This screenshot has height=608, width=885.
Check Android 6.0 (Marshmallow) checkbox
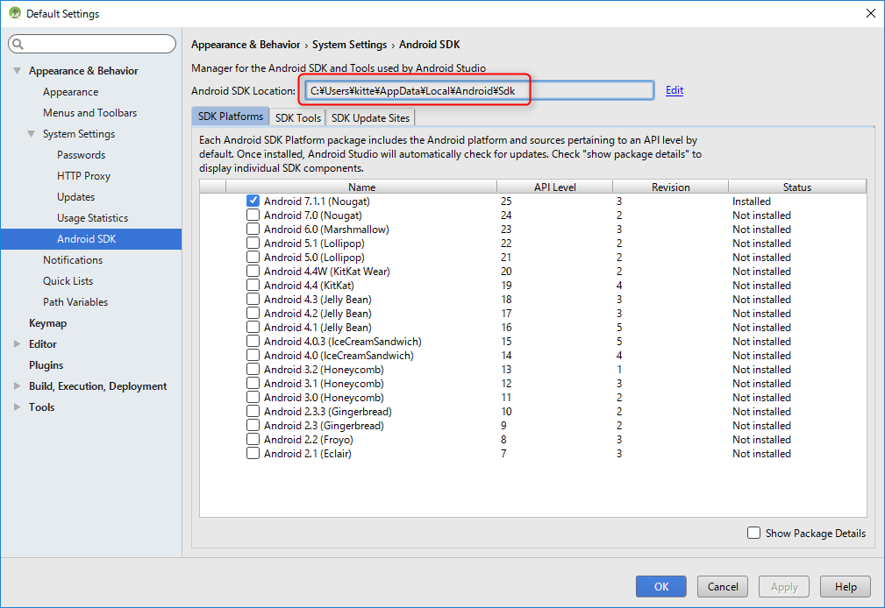253,229
